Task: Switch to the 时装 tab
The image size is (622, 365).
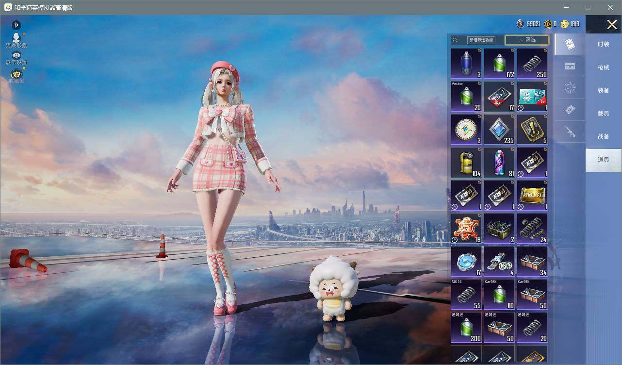Action: point(603,44)
